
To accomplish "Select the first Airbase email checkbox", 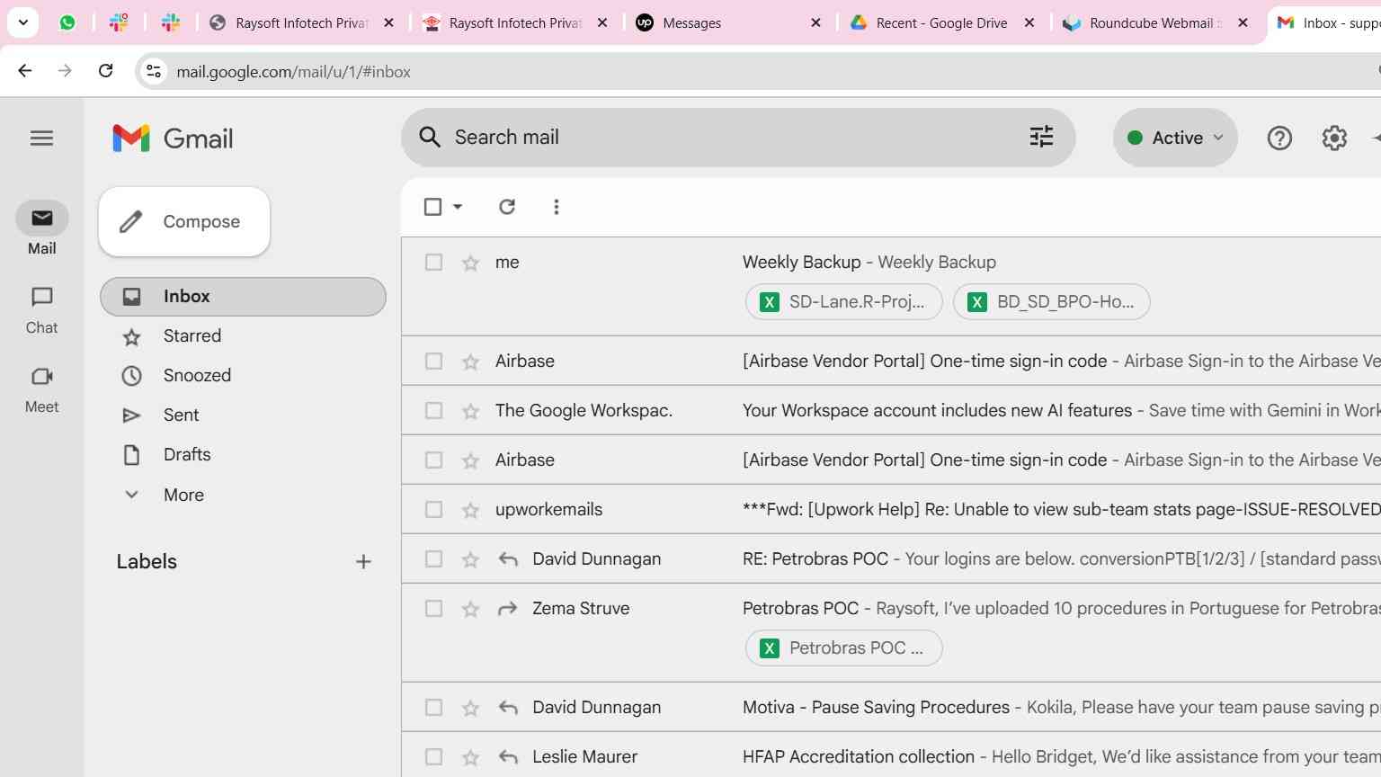I will pos(433,361).
